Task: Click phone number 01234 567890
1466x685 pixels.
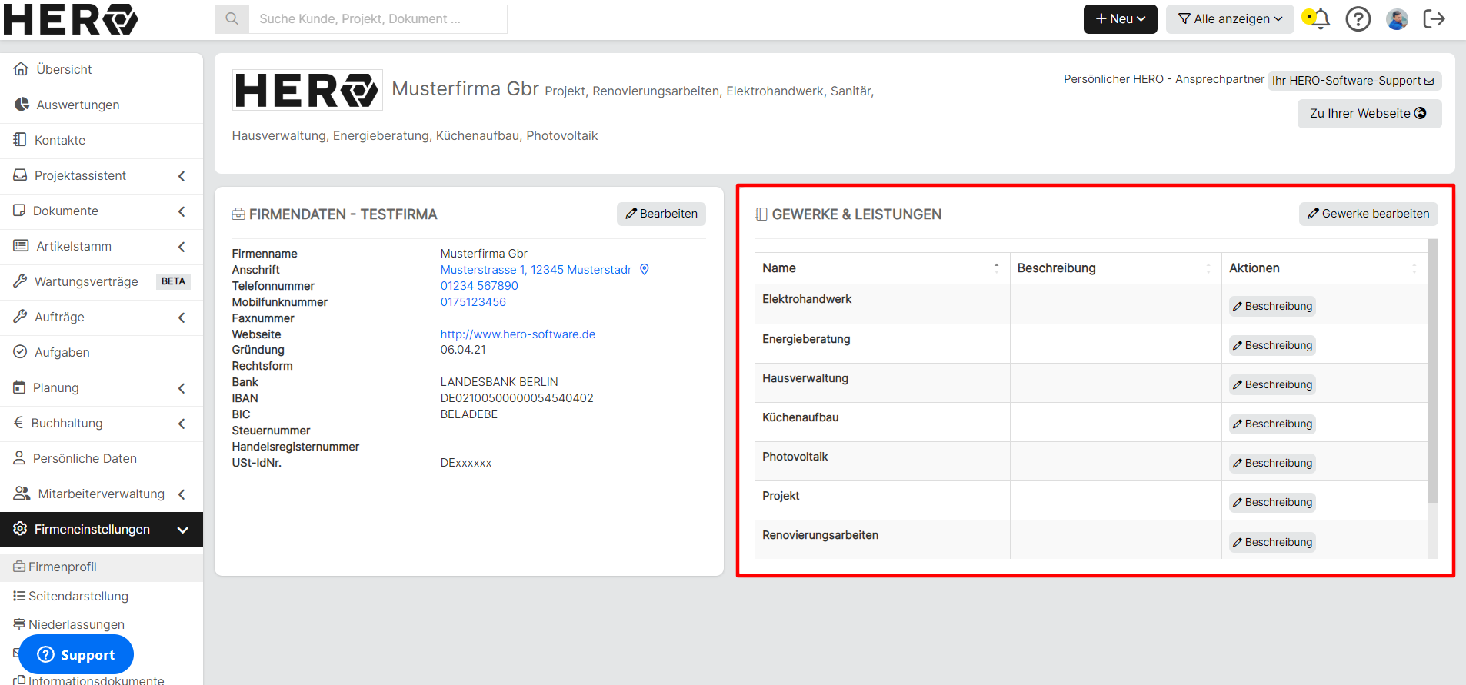Action: click(x=479, y=286)
